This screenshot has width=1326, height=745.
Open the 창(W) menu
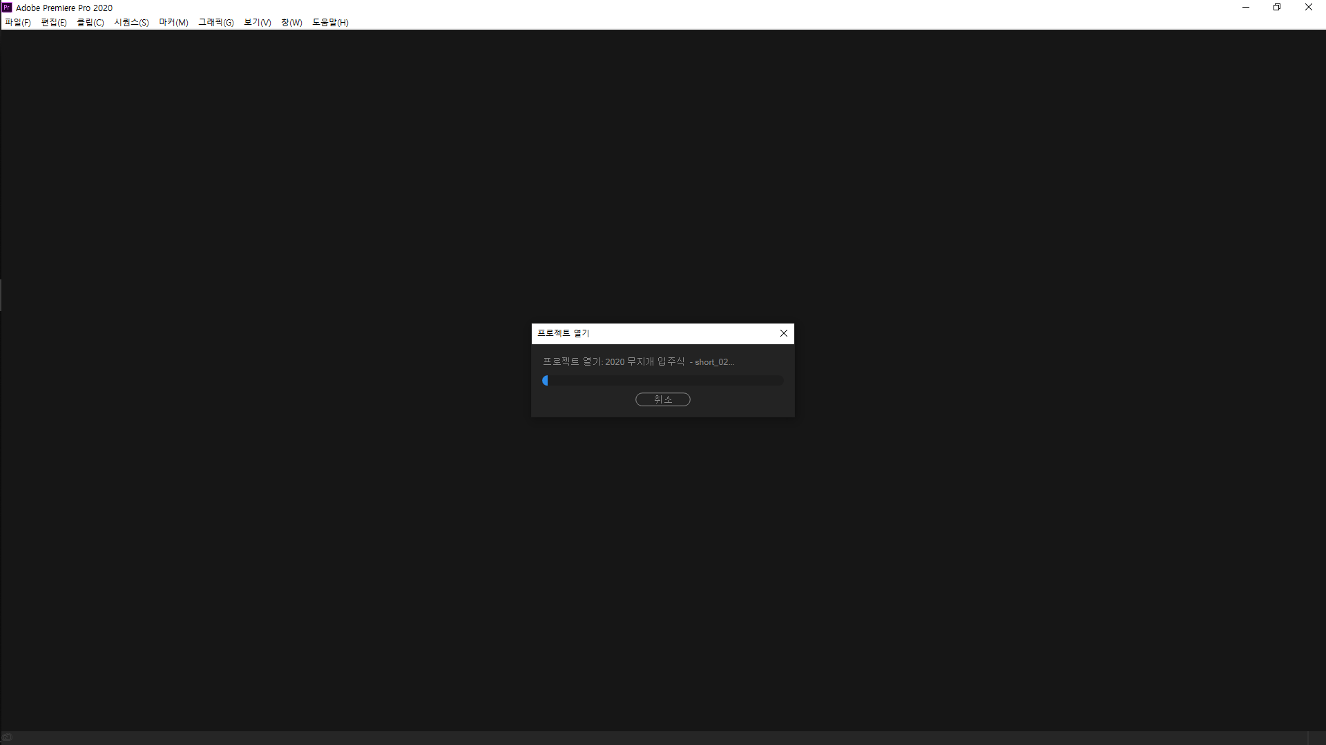click(x=291, y=22)
